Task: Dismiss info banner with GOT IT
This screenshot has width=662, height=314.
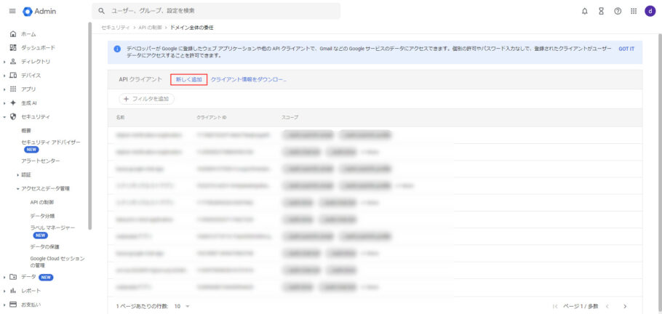Action: (626, 48)
